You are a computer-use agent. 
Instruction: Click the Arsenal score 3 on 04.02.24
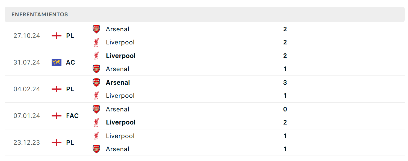coord(285,83)
